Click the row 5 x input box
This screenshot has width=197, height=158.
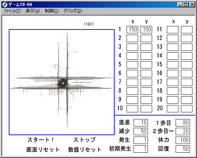(132, 65)
